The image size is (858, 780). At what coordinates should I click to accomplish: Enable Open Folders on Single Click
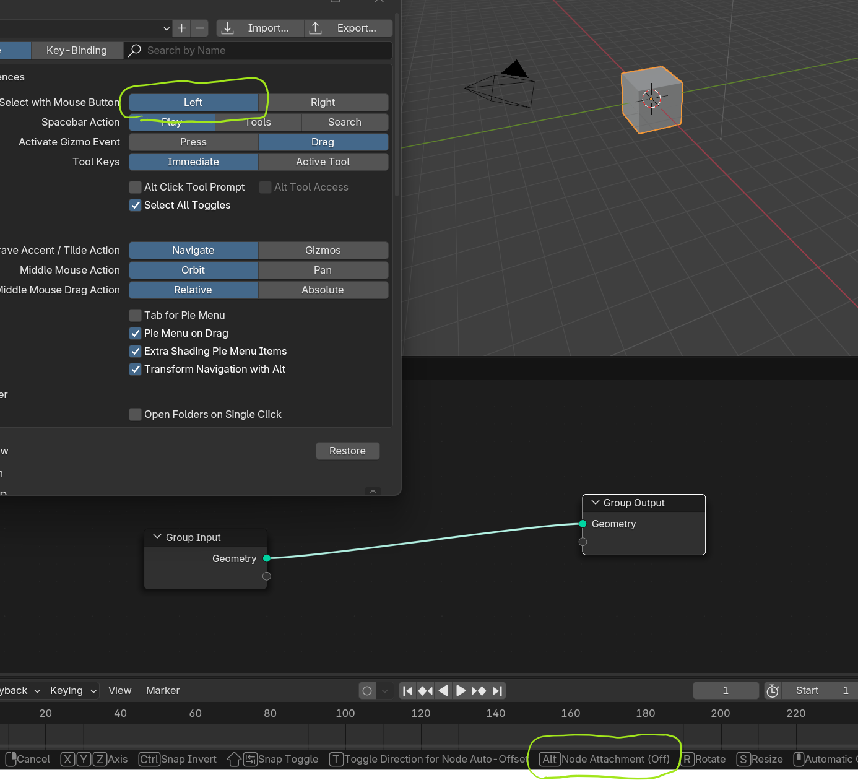pos(135,414)
